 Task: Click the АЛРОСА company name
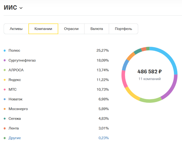click(16, 70)
